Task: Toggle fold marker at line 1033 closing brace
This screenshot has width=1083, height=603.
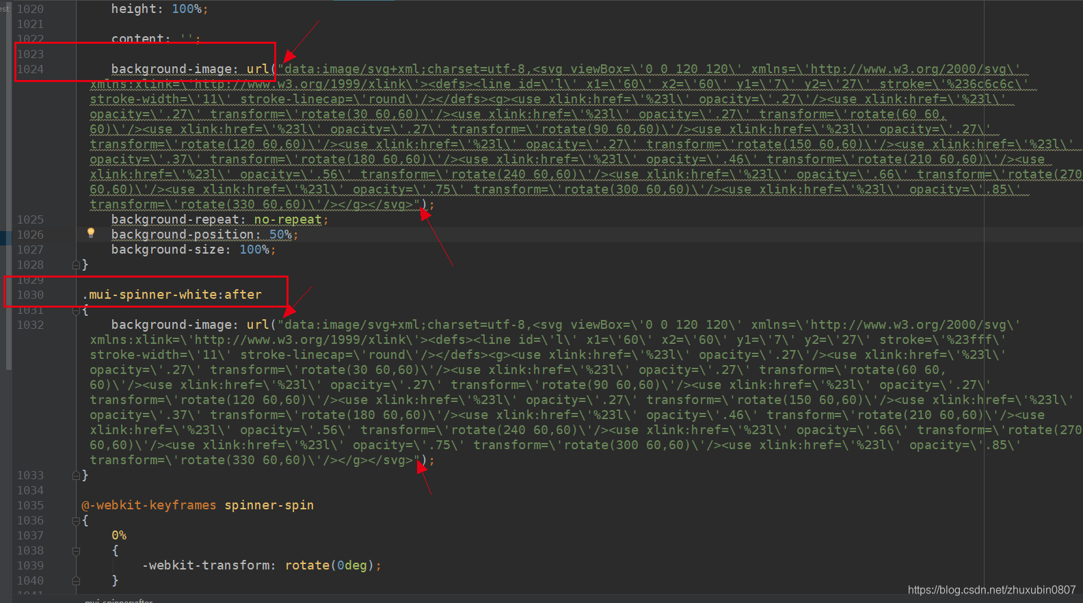Action: coord(76,475)
